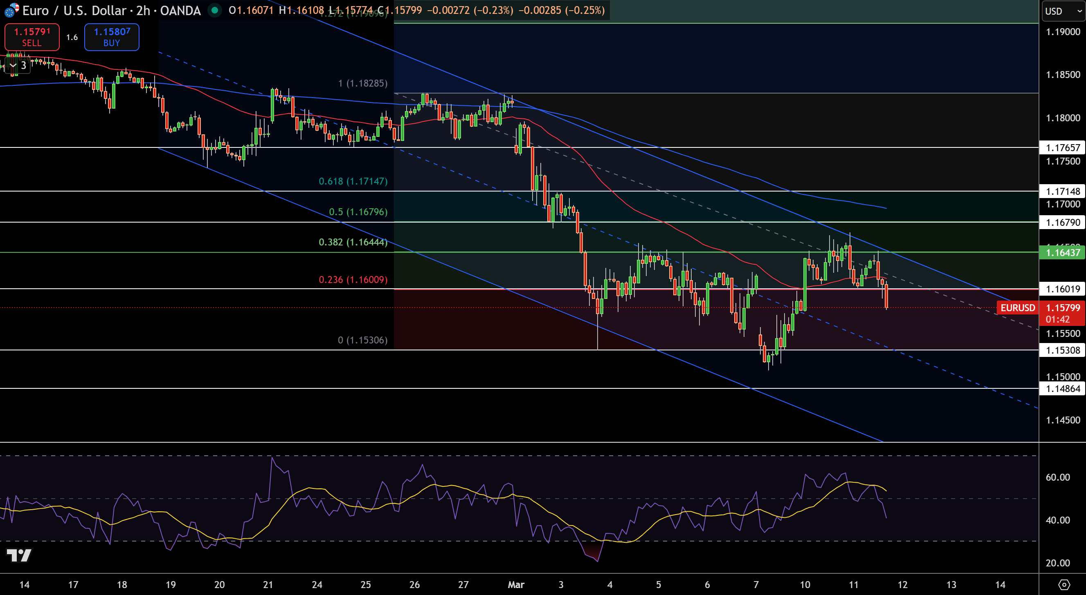Select the 1.14864 horizontal line price label
Viewport: 1086px width, 595px height.
click(x=1062, y=388)
